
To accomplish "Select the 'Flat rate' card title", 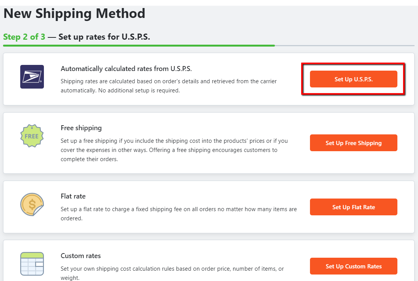I will (73, 196).
